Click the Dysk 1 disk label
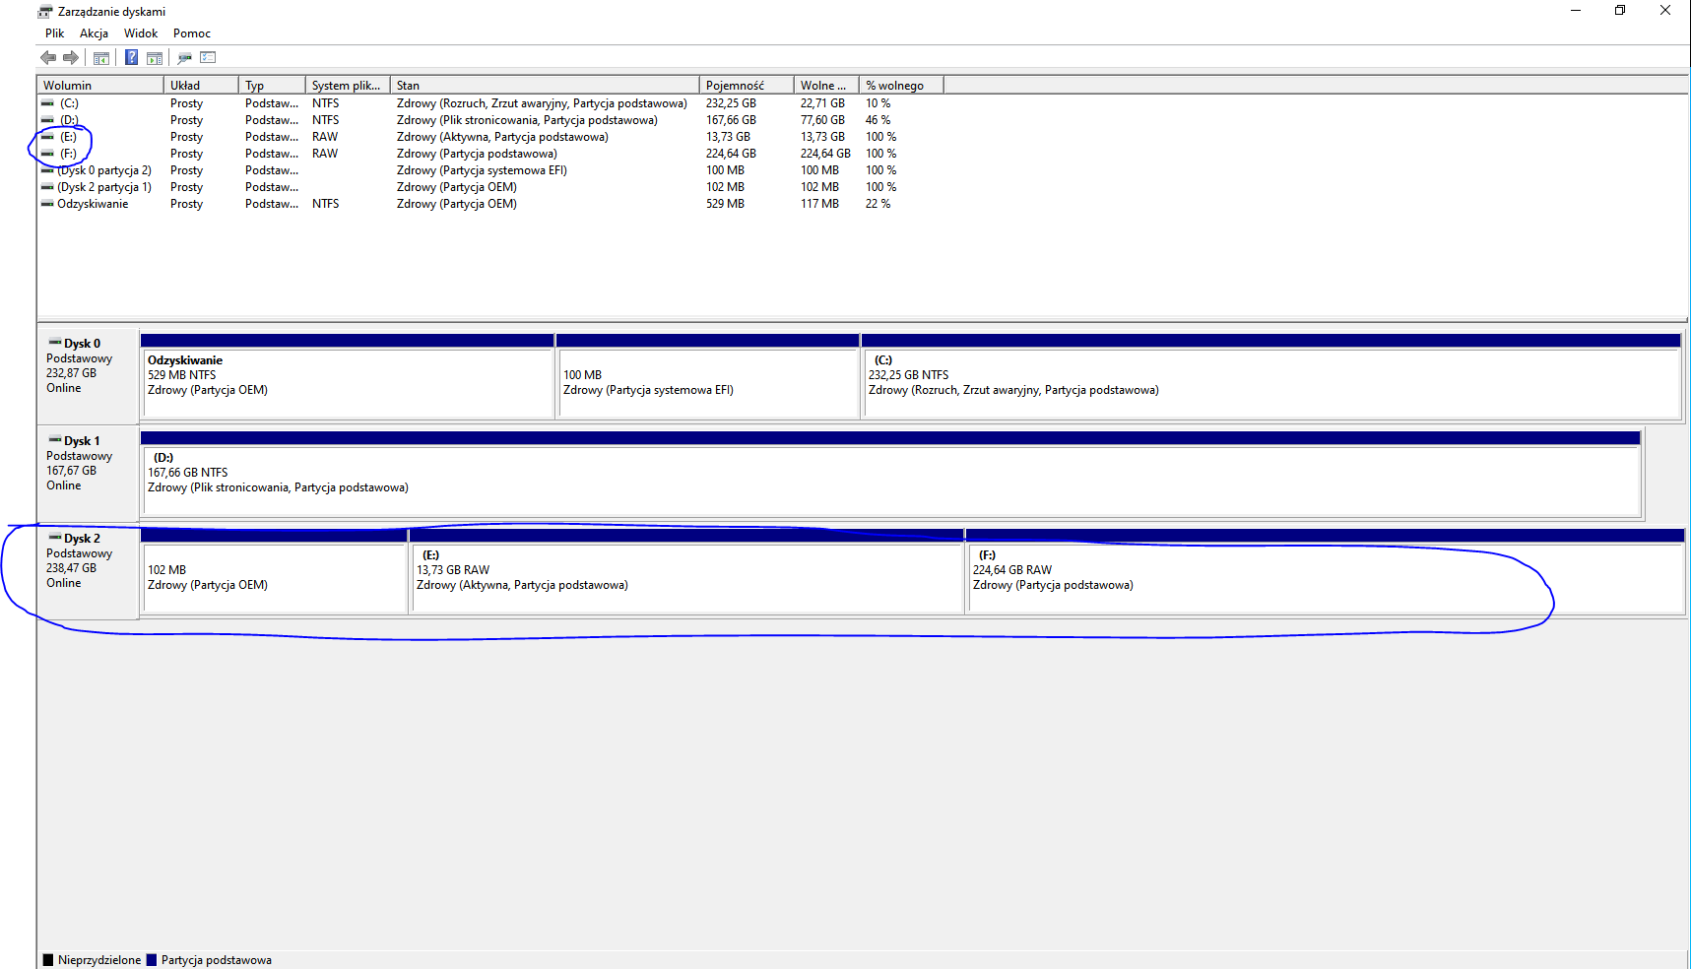The image size is (1691, 969). coord(82,441)
